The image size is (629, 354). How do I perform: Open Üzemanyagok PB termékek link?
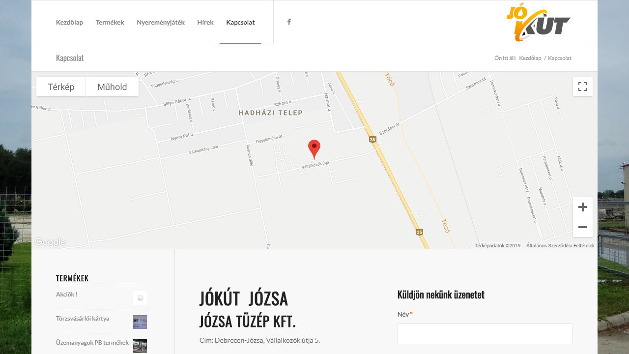[x=92, y=343]
